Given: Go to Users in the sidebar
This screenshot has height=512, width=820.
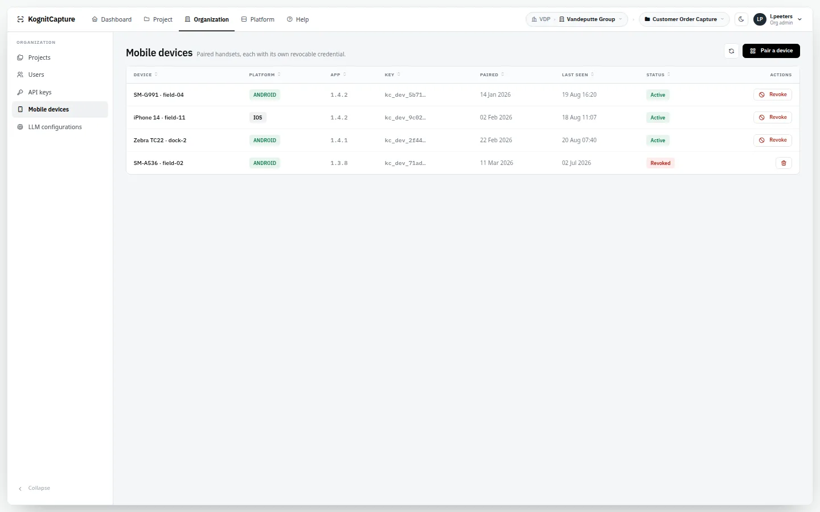Looking at the screenshot, I should point(60,75).
